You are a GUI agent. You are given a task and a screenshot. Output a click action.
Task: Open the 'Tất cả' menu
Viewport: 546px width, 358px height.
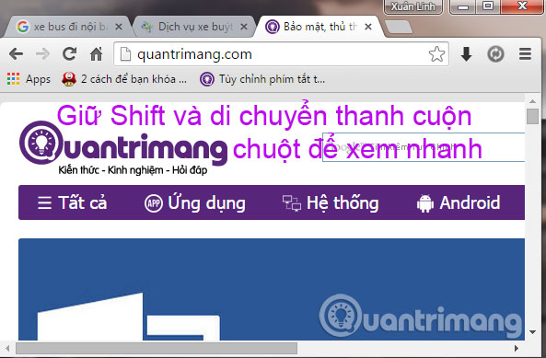pyautogui.click(x=73, y=202)
